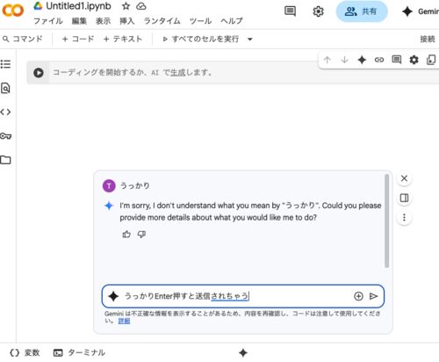The width and height of the screenshot is (439, 362).
Task: Open the find and replace sidebar icon
Action: point(5,88)
